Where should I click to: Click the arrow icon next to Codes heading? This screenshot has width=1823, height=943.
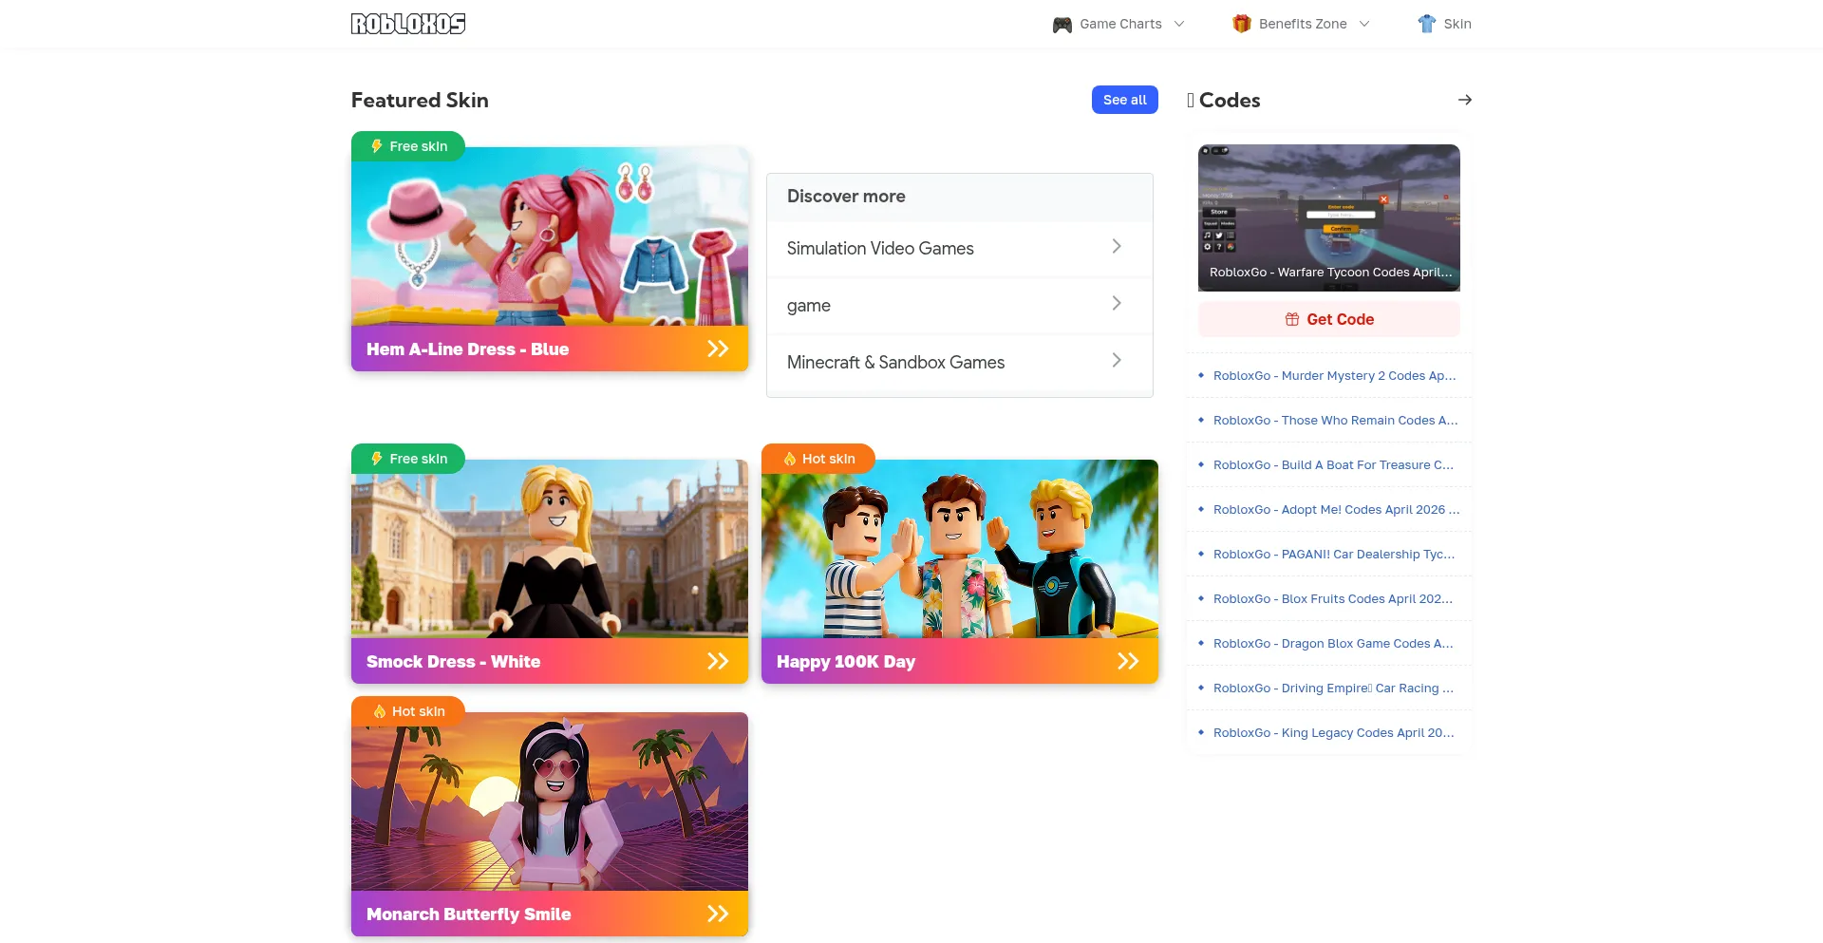click(x=1465, y=100)
